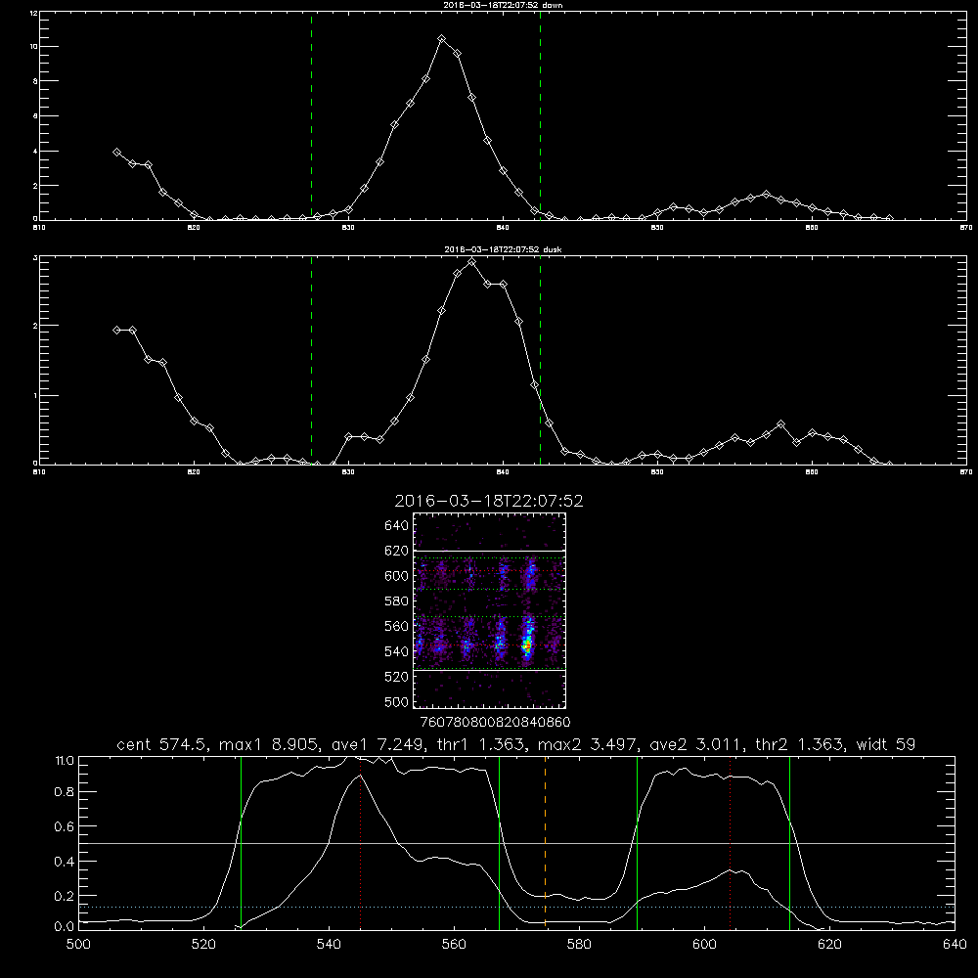Click the secondary peak data point in dawn plot
Image resolution: width=978 pixels, height=978 pixels.
(766, 195)
